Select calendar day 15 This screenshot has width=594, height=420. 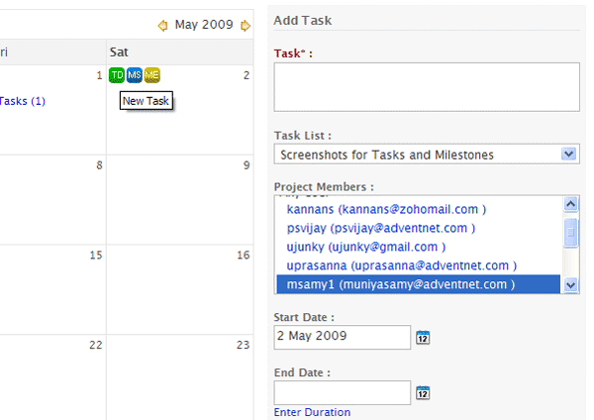click(52, 289)
